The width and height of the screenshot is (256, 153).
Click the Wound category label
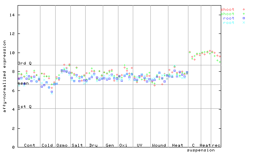click(x=159, y=145)
